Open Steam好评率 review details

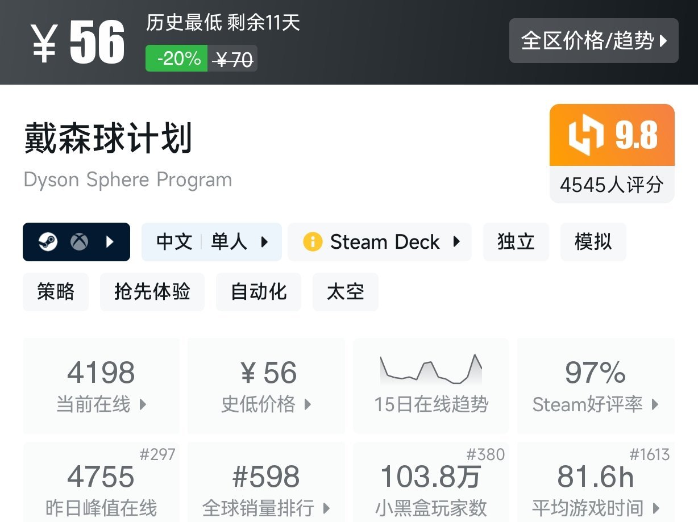(596, 386)
